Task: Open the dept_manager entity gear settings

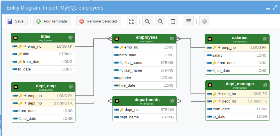Action: point(265,85)
